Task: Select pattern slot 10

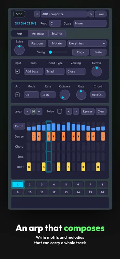Action: point(30,192)
